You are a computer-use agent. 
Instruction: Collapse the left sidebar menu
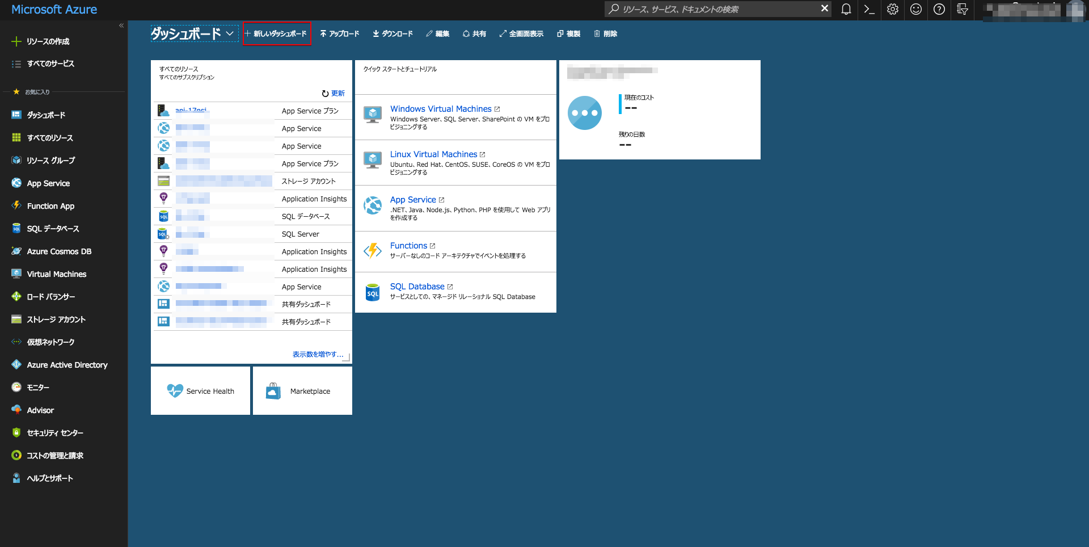(x=121, y=26)
